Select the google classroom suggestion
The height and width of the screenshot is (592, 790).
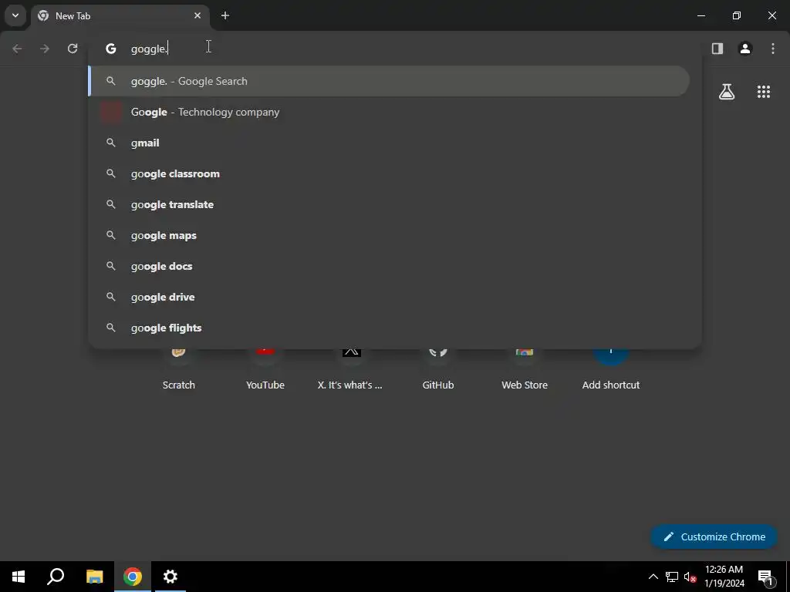click(x=389, y=173)
